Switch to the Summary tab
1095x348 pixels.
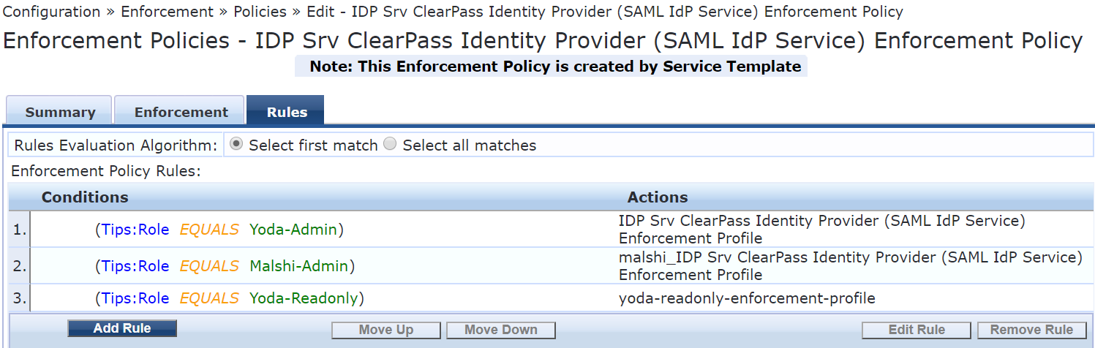tap(59, 111)
